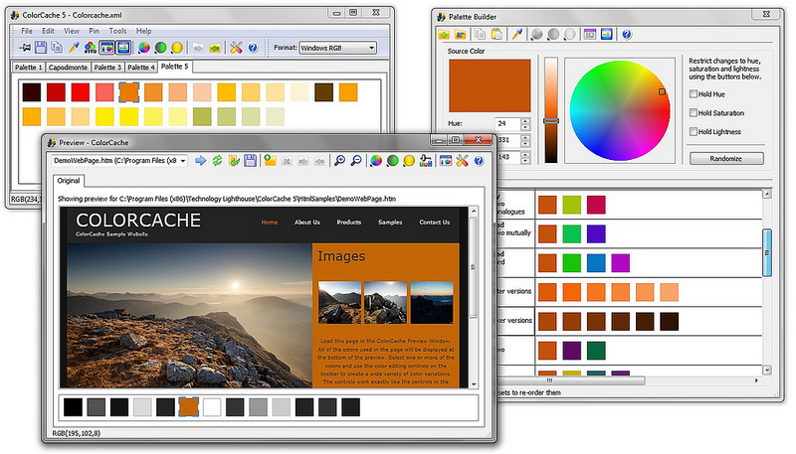The width and height of the screenshot is (796, 454).
Task: Click the yellow circle lightness icon in main toolbar
Action: coord(177,48)
